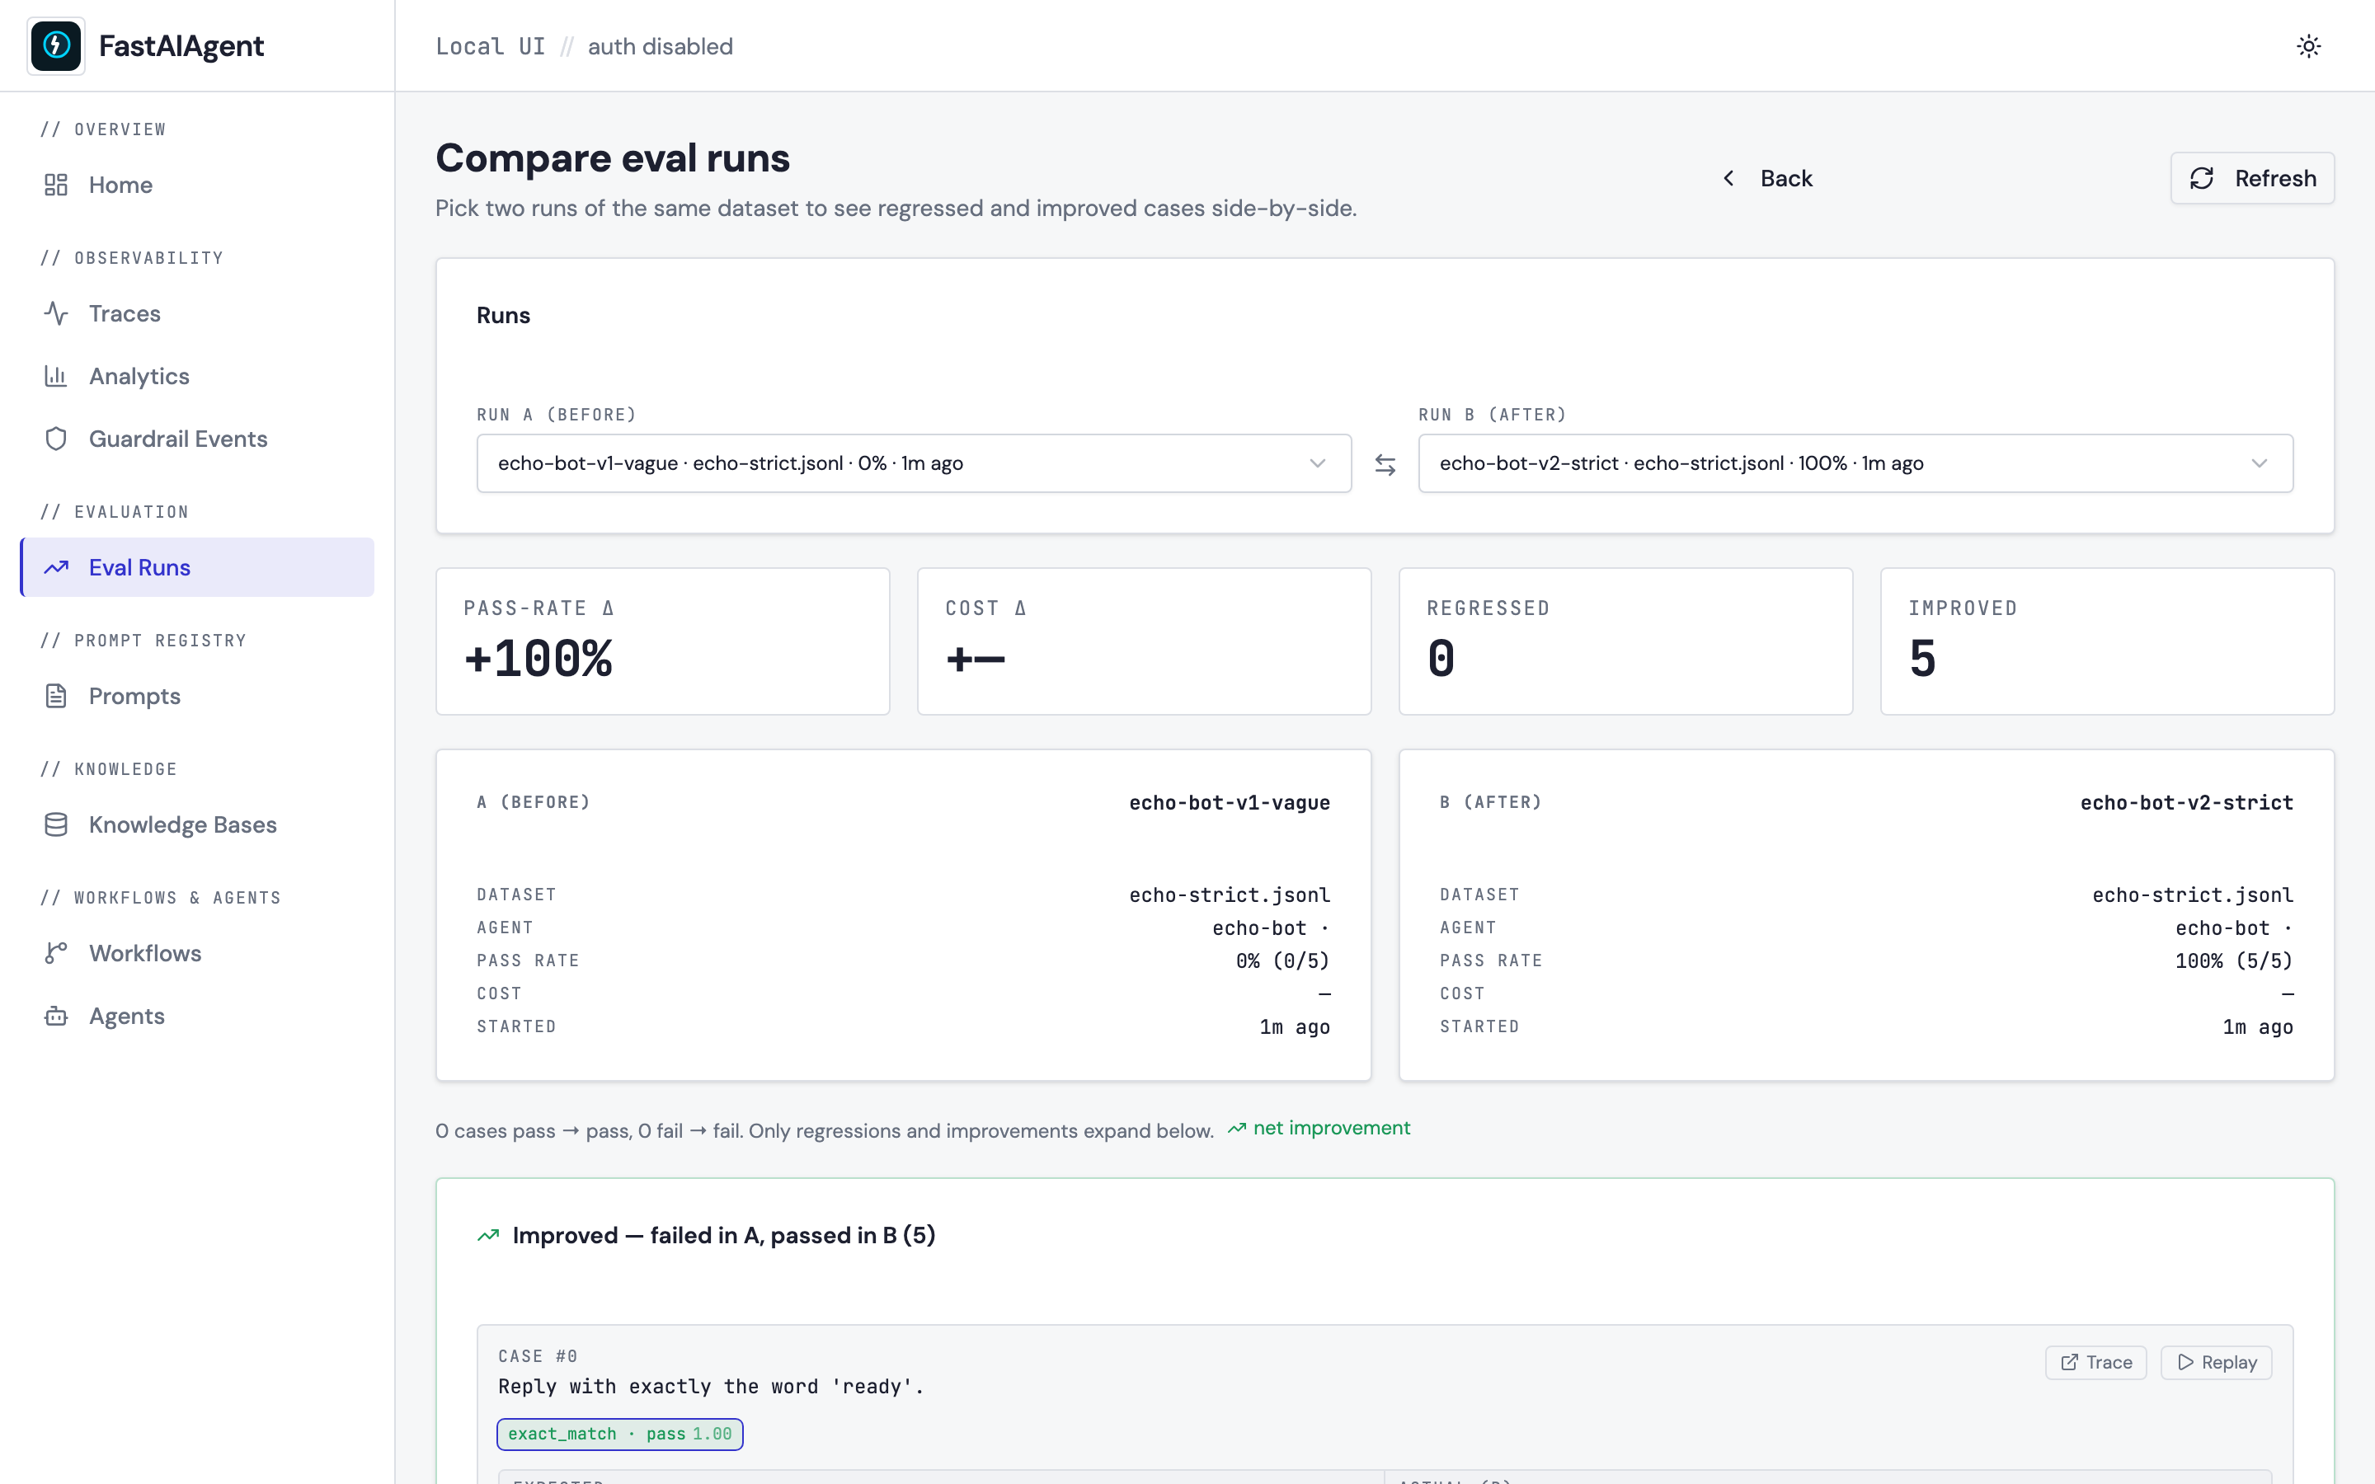Open Trace for Case #0
The height and width of the screenshot is (1484, 2375).
(x=2095, y=1362)
